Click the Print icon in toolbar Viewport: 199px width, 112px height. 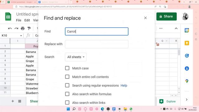23,28
